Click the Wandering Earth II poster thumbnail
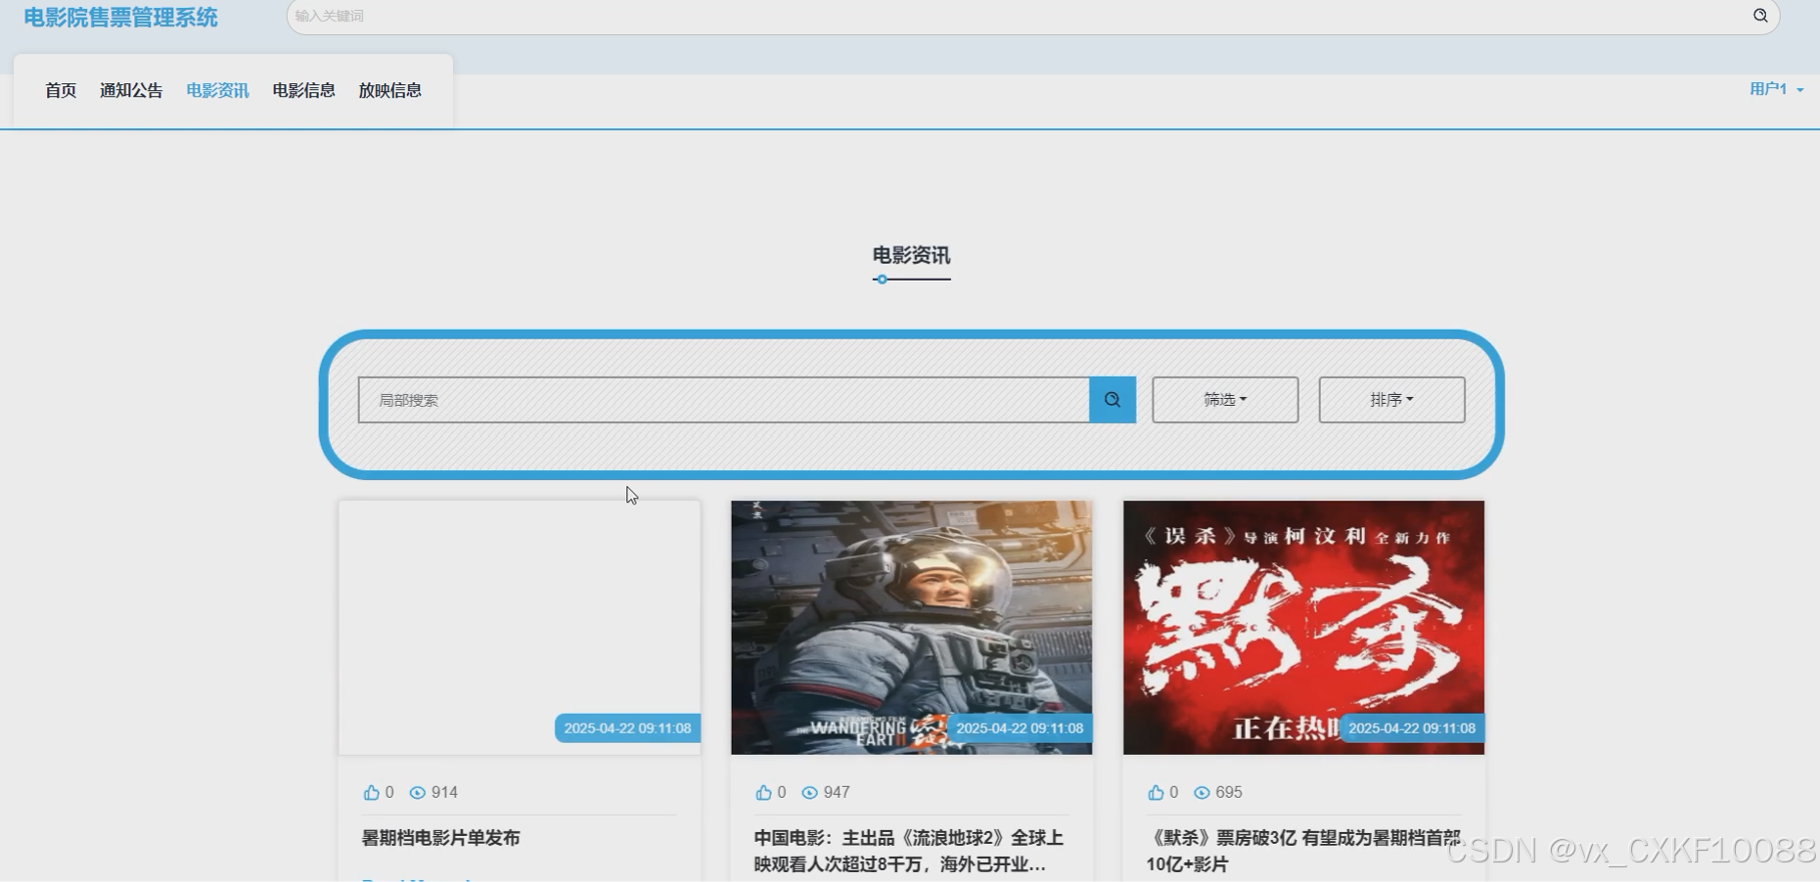1820x882 pixels. [911, 627]
